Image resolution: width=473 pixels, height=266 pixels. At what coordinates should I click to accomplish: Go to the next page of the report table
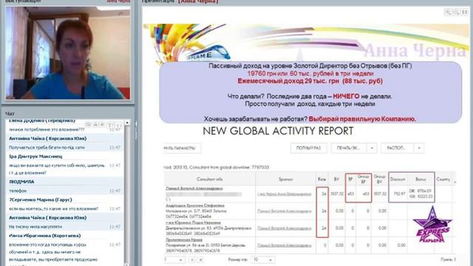click(192, 259)
